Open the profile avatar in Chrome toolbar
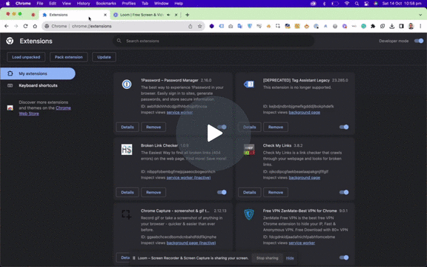Viewport: 427px width, 267px height. point(411,26)
